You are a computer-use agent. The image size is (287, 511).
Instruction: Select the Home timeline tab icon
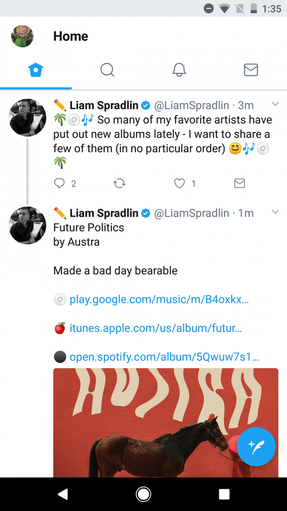point(36,70)
